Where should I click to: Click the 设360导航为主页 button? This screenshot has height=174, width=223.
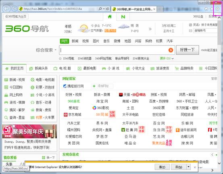click(x=16, y=17)
